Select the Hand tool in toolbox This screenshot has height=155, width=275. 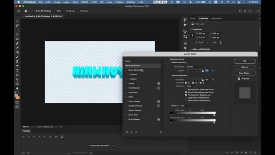(17, 88)
